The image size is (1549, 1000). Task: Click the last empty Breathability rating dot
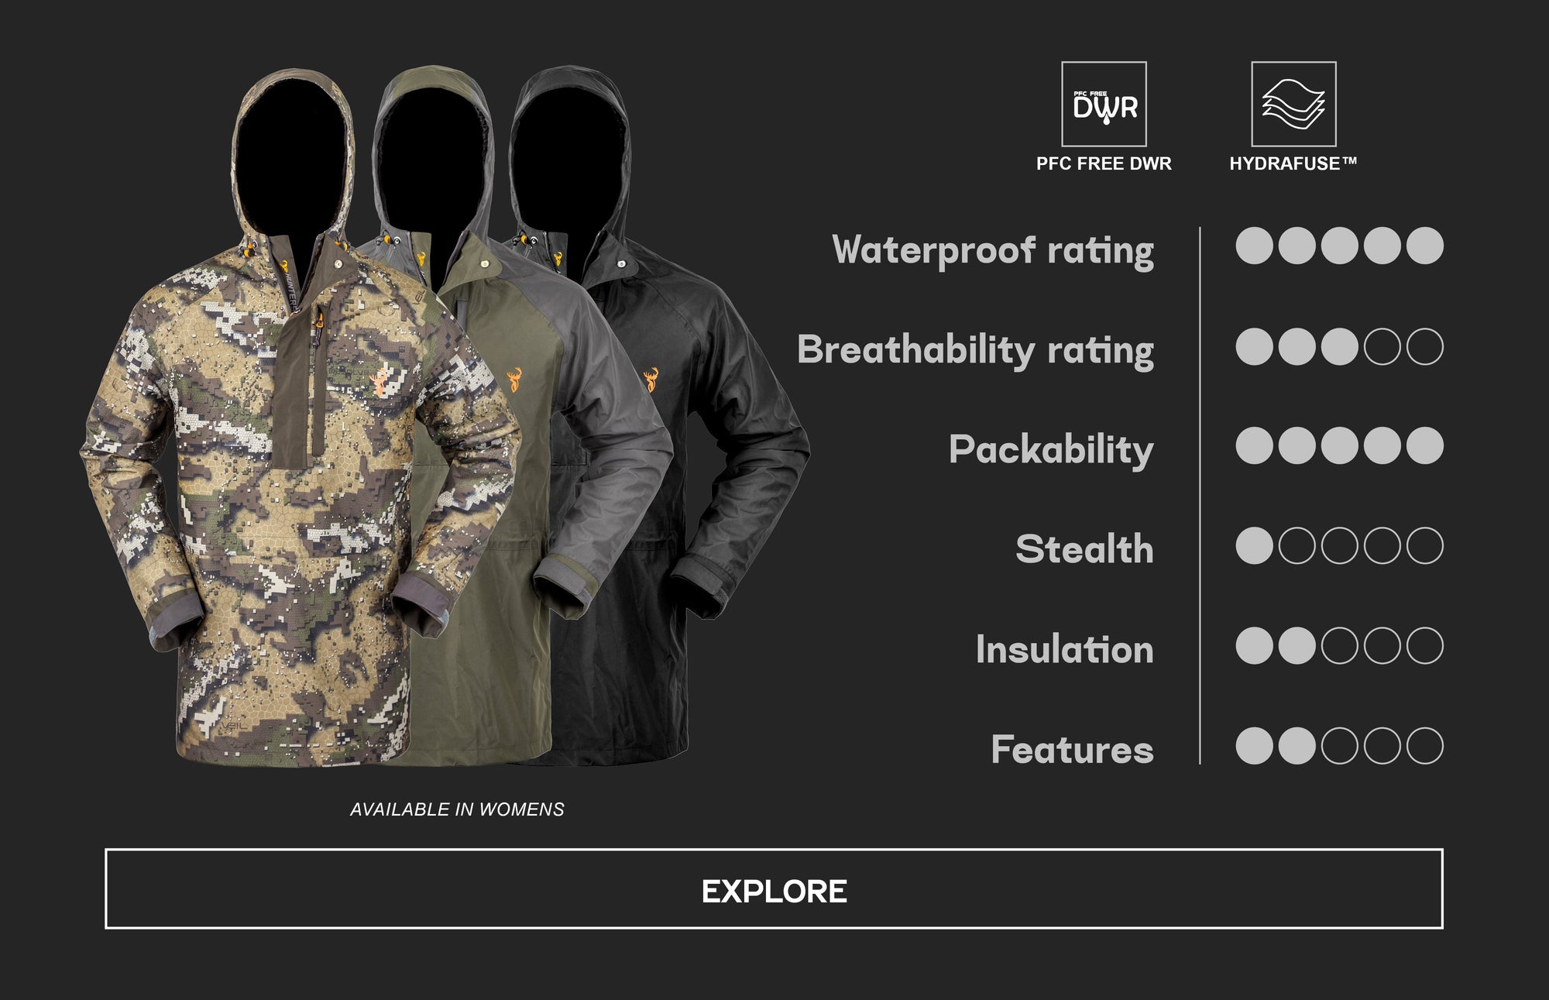click(x=1425, y=346)
